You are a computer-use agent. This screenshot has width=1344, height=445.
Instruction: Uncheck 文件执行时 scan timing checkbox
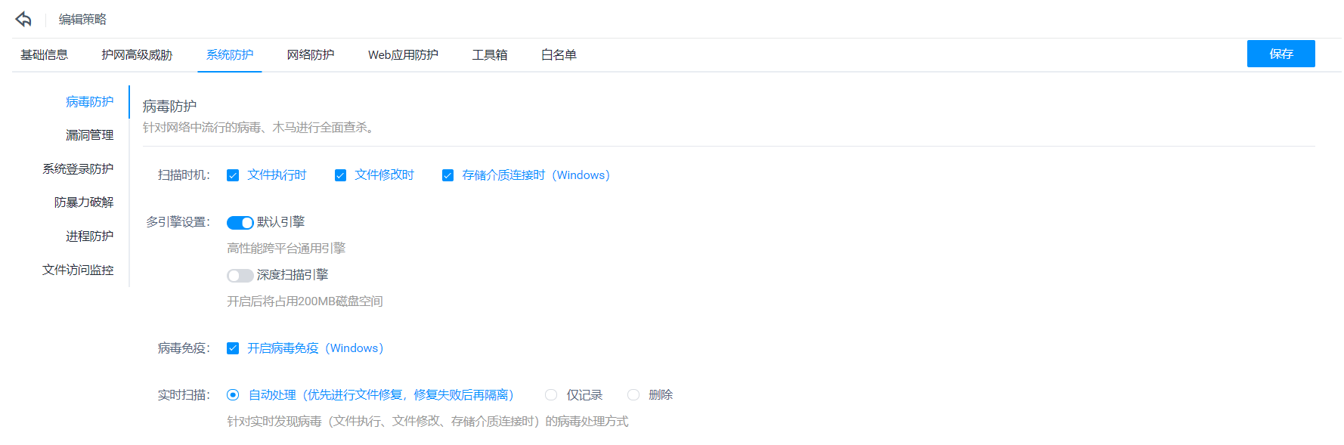(233, 175)
